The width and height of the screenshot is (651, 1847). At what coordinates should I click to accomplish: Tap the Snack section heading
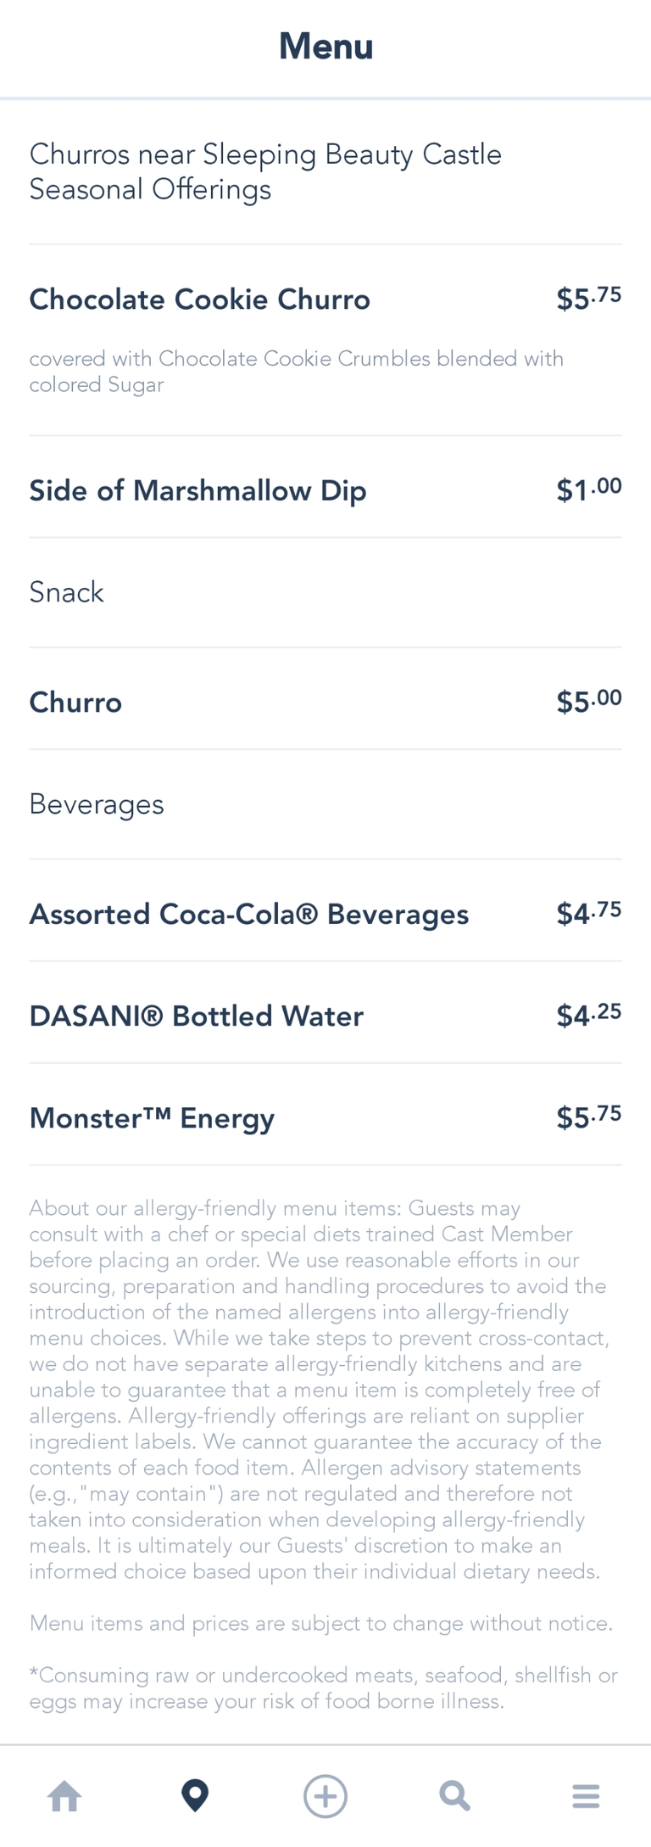66,592
